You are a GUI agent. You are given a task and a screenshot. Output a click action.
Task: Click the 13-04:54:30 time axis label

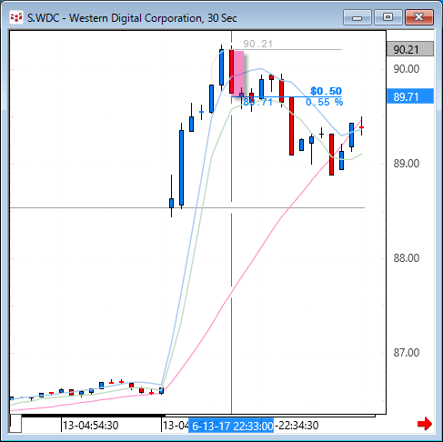click(x=90, y=426)
